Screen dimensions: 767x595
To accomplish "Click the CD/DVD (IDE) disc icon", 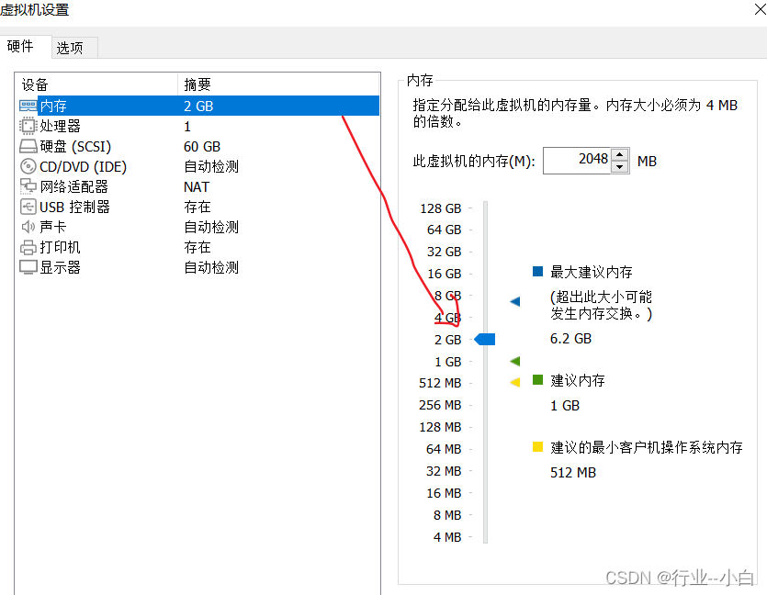I will [x=28, y=166].
